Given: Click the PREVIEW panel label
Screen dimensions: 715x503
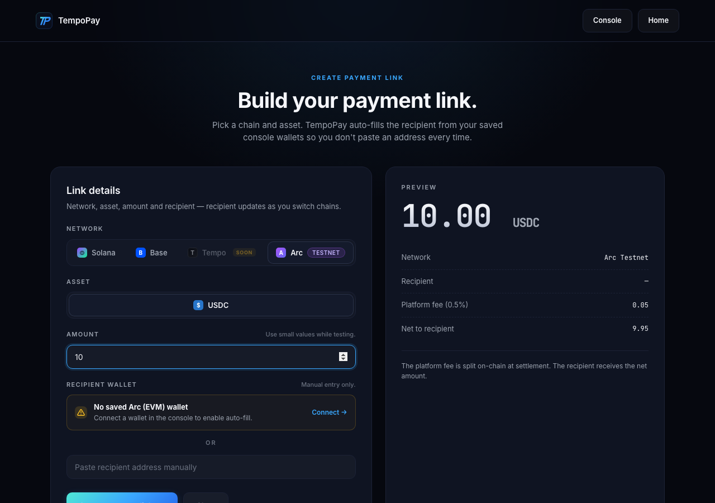Looking at the screenshot, I should click(x=419, y=187).
